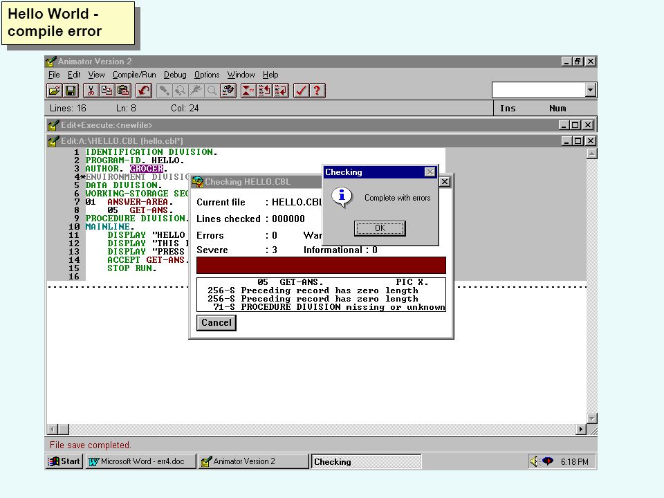Click the Save floppy disk icon
Viewport: 664px width, 498px height.
[71, 91]
